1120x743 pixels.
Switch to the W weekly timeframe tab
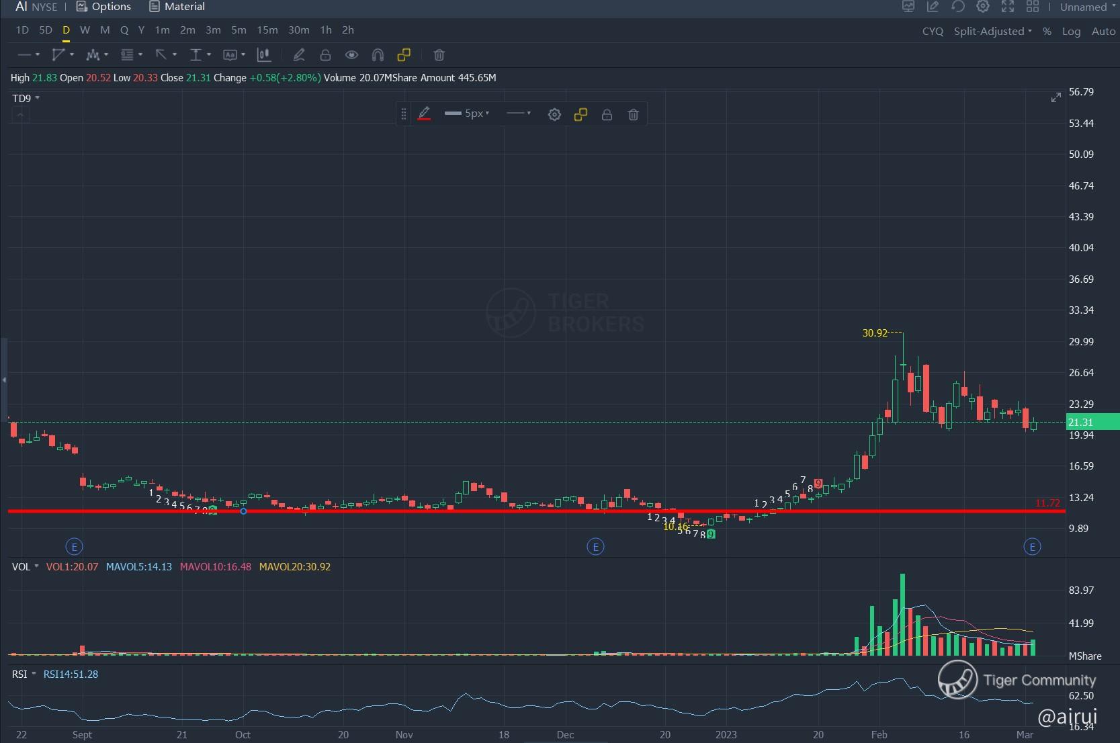click(85, 30)
